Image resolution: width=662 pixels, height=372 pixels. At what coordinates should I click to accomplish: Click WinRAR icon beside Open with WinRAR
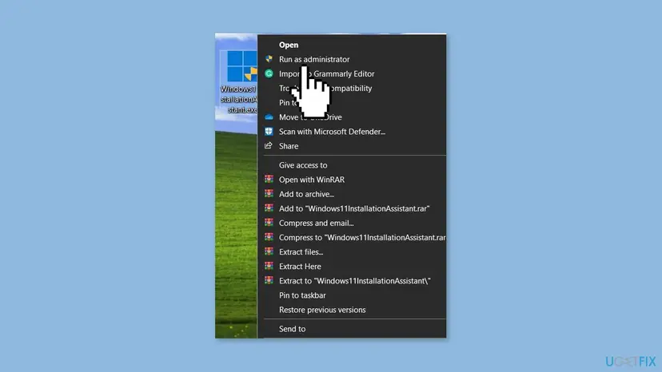pyautogui.click(x=269, y=179)
